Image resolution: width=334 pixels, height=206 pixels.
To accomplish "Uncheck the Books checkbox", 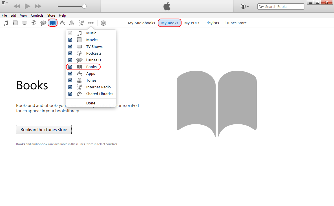I will tap(70, 67).
